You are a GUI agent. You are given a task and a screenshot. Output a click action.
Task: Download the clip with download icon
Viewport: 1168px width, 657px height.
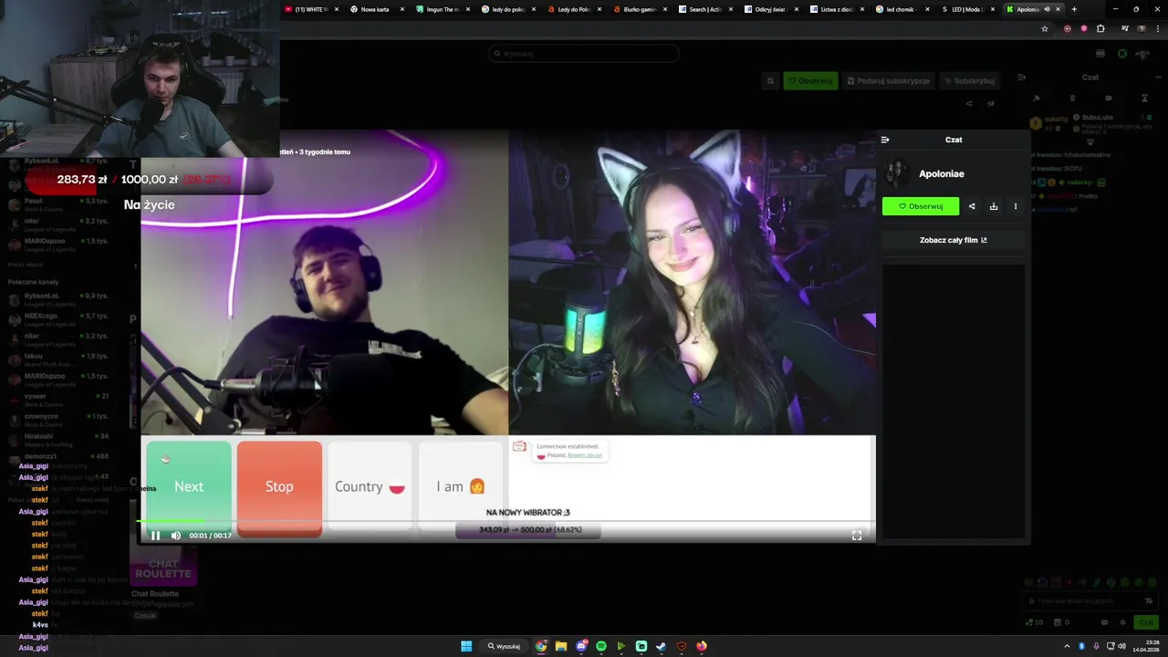[x=994, y=206]
